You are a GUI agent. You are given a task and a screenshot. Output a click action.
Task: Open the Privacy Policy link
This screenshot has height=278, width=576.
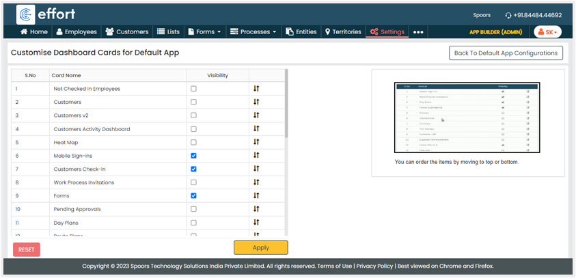pos(374,266)
